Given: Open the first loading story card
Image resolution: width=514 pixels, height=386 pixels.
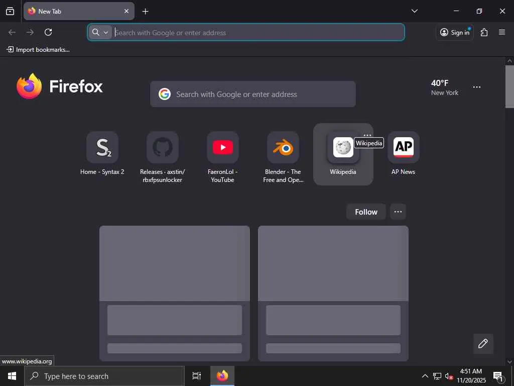Looking at the screenshot, I should coord(175,293).
